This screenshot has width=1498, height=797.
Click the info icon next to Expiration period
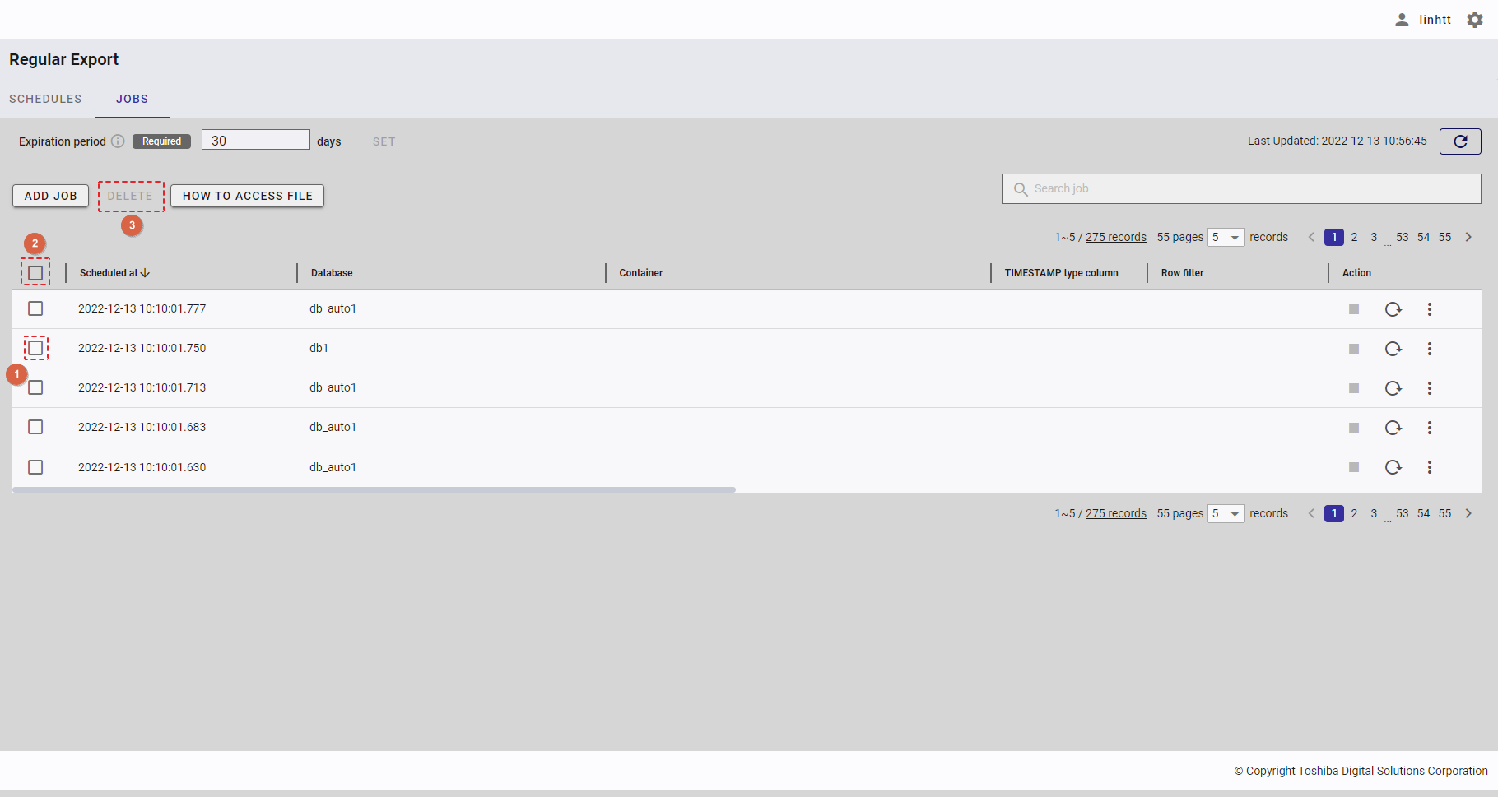[x=118, y=141]
